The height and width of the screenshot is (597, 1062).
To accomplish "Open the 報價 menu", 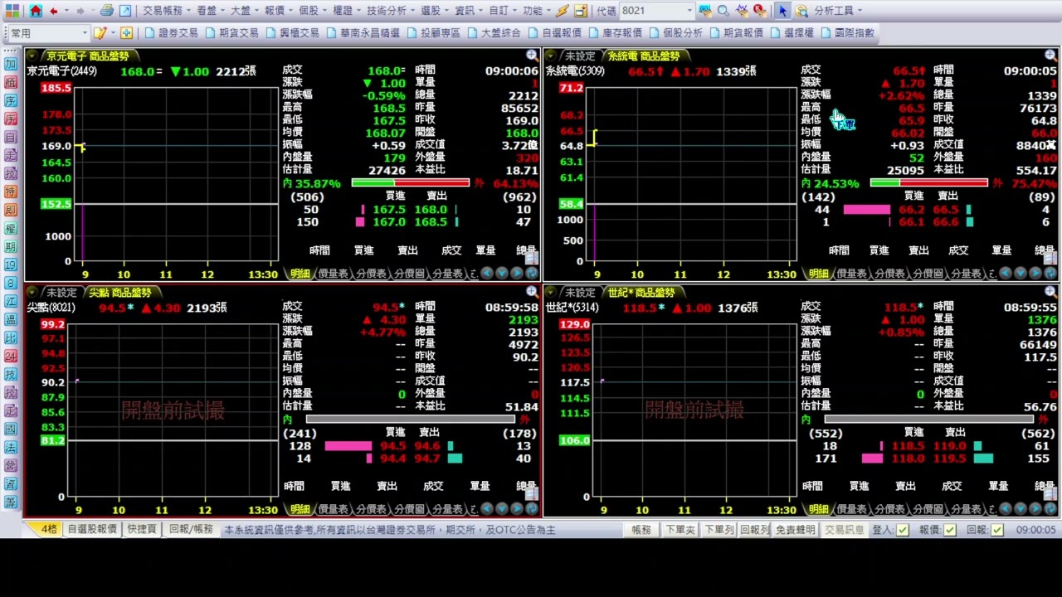I will (278, 11).
